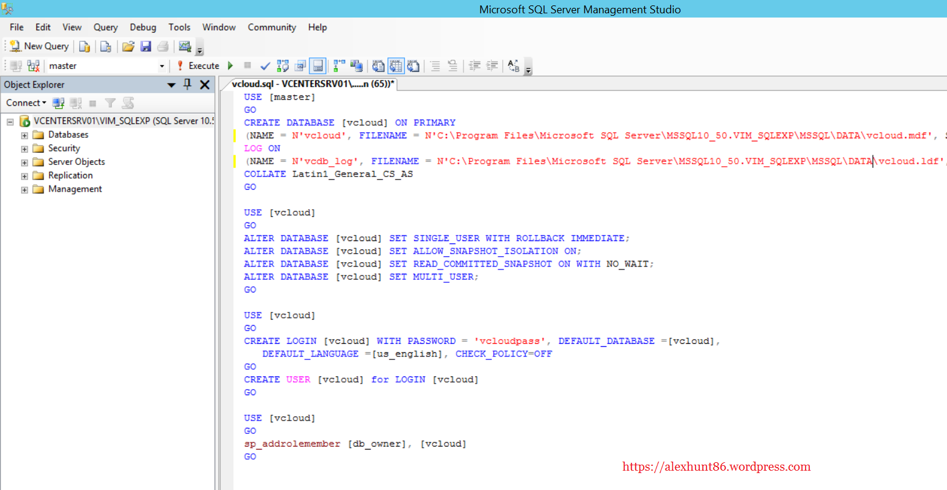The height and width of the screenshot is (490, 947).
Task: Open the View menu
Action: pyautogui.click(x=72, y=27)
